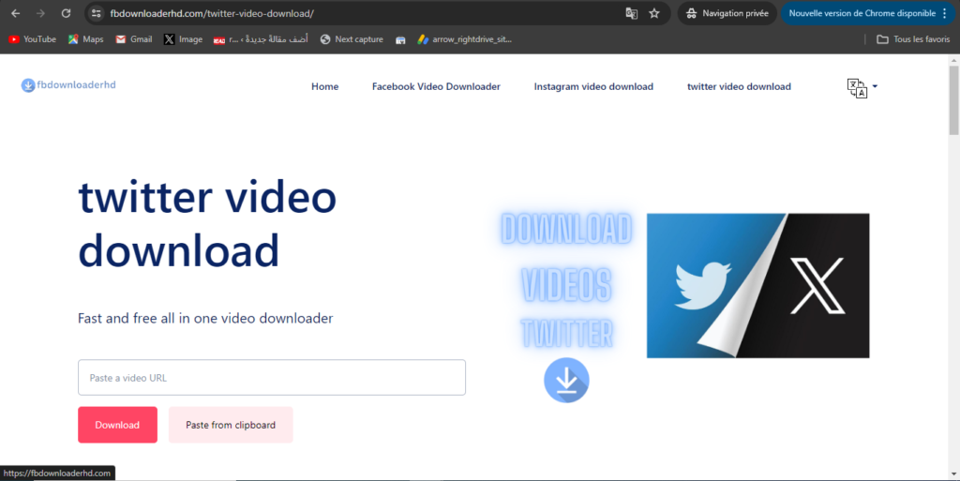This screenshot has height=481, width=960.
Task: Open the language translation icon
Action: (857, 88)
